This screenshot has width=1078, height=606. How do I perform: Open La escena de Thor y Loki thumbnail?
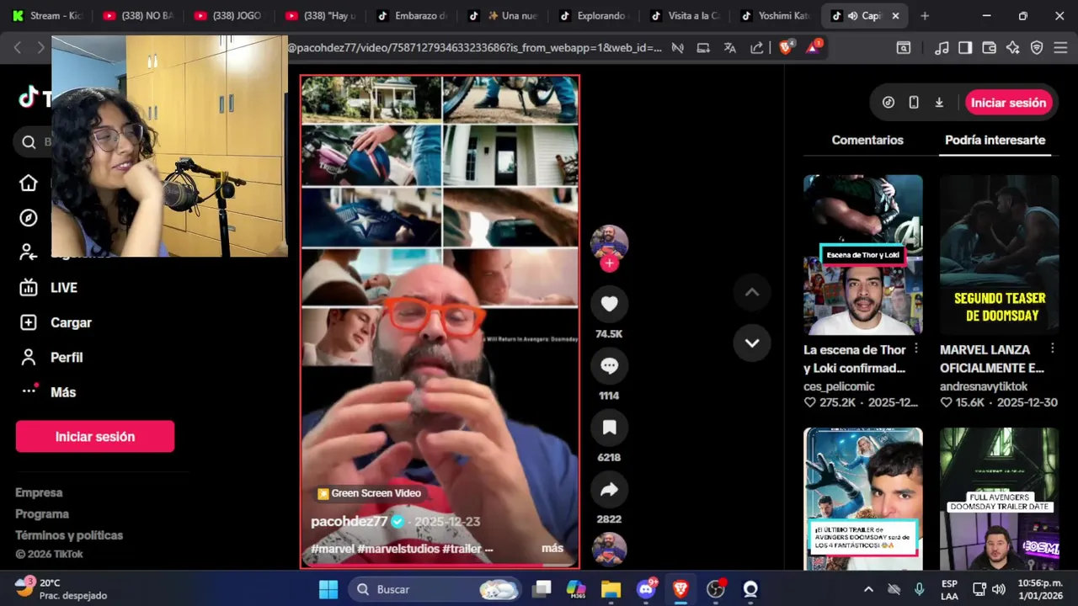[862, 255]
